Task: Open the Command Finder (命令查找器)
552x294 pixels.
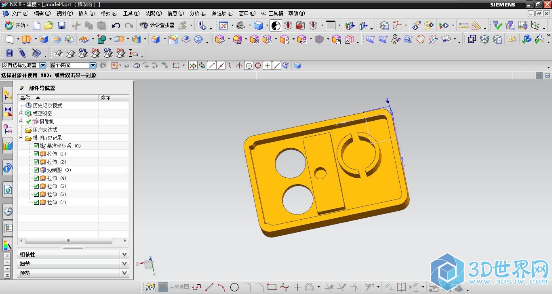Action: click(157, 25)
